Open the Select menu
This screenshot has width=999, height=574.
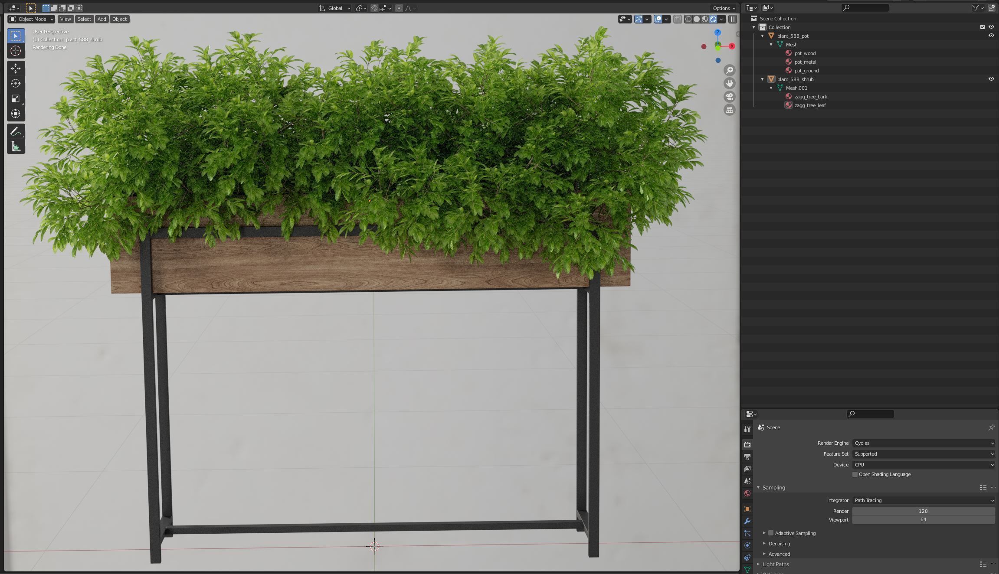tap(84, 19)
